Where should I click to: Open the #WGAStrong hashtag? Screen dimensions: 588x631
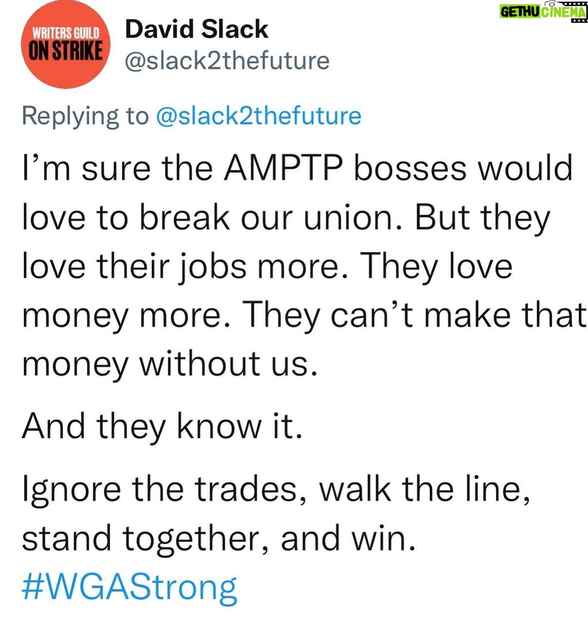pyautogui.click(x=129, y=587)
